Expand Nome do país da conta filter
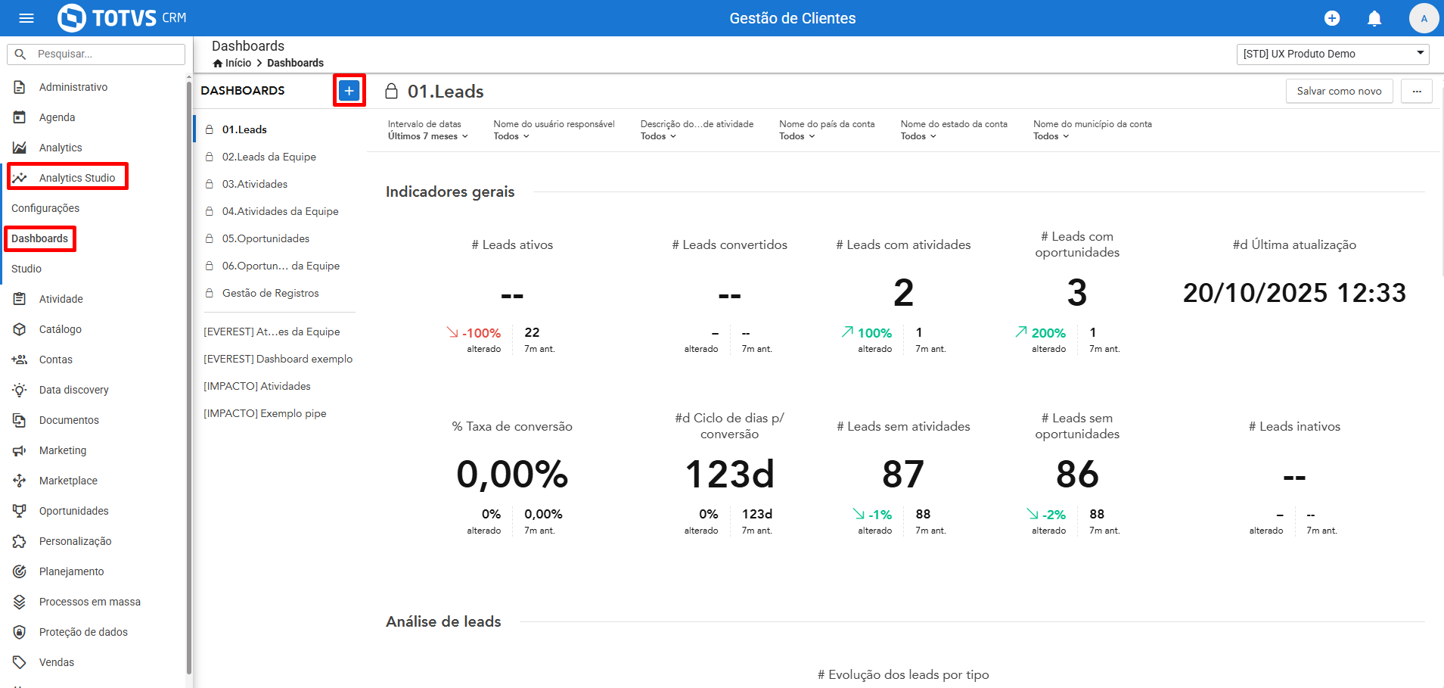 tap(827, 130)
